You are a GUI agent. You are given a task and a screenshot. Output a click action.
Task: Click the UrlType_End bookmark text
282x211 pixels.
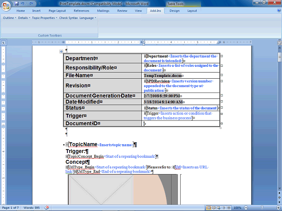tap(89, 171)
